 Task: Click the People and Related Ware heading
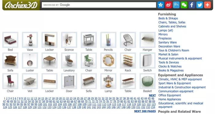(179, 112)
